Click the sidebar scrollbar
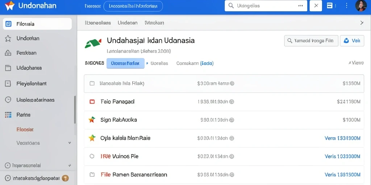The width and height of the screenshot is (371, 185). 75,110
